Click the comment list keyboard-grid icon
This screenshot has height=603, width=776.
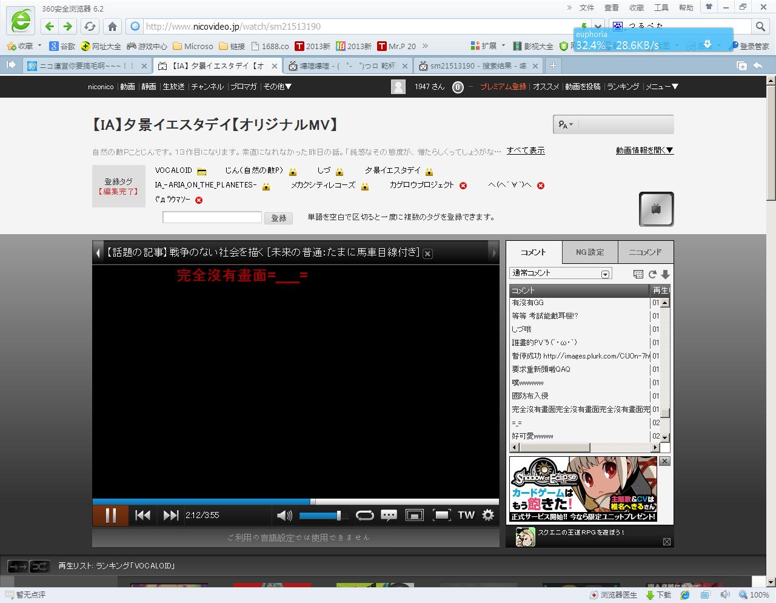point(638,274)
